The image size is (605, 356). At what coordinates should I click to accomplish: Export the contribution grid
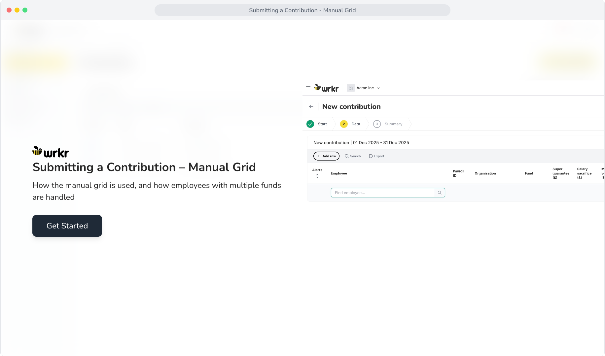[x=376, y=156]
